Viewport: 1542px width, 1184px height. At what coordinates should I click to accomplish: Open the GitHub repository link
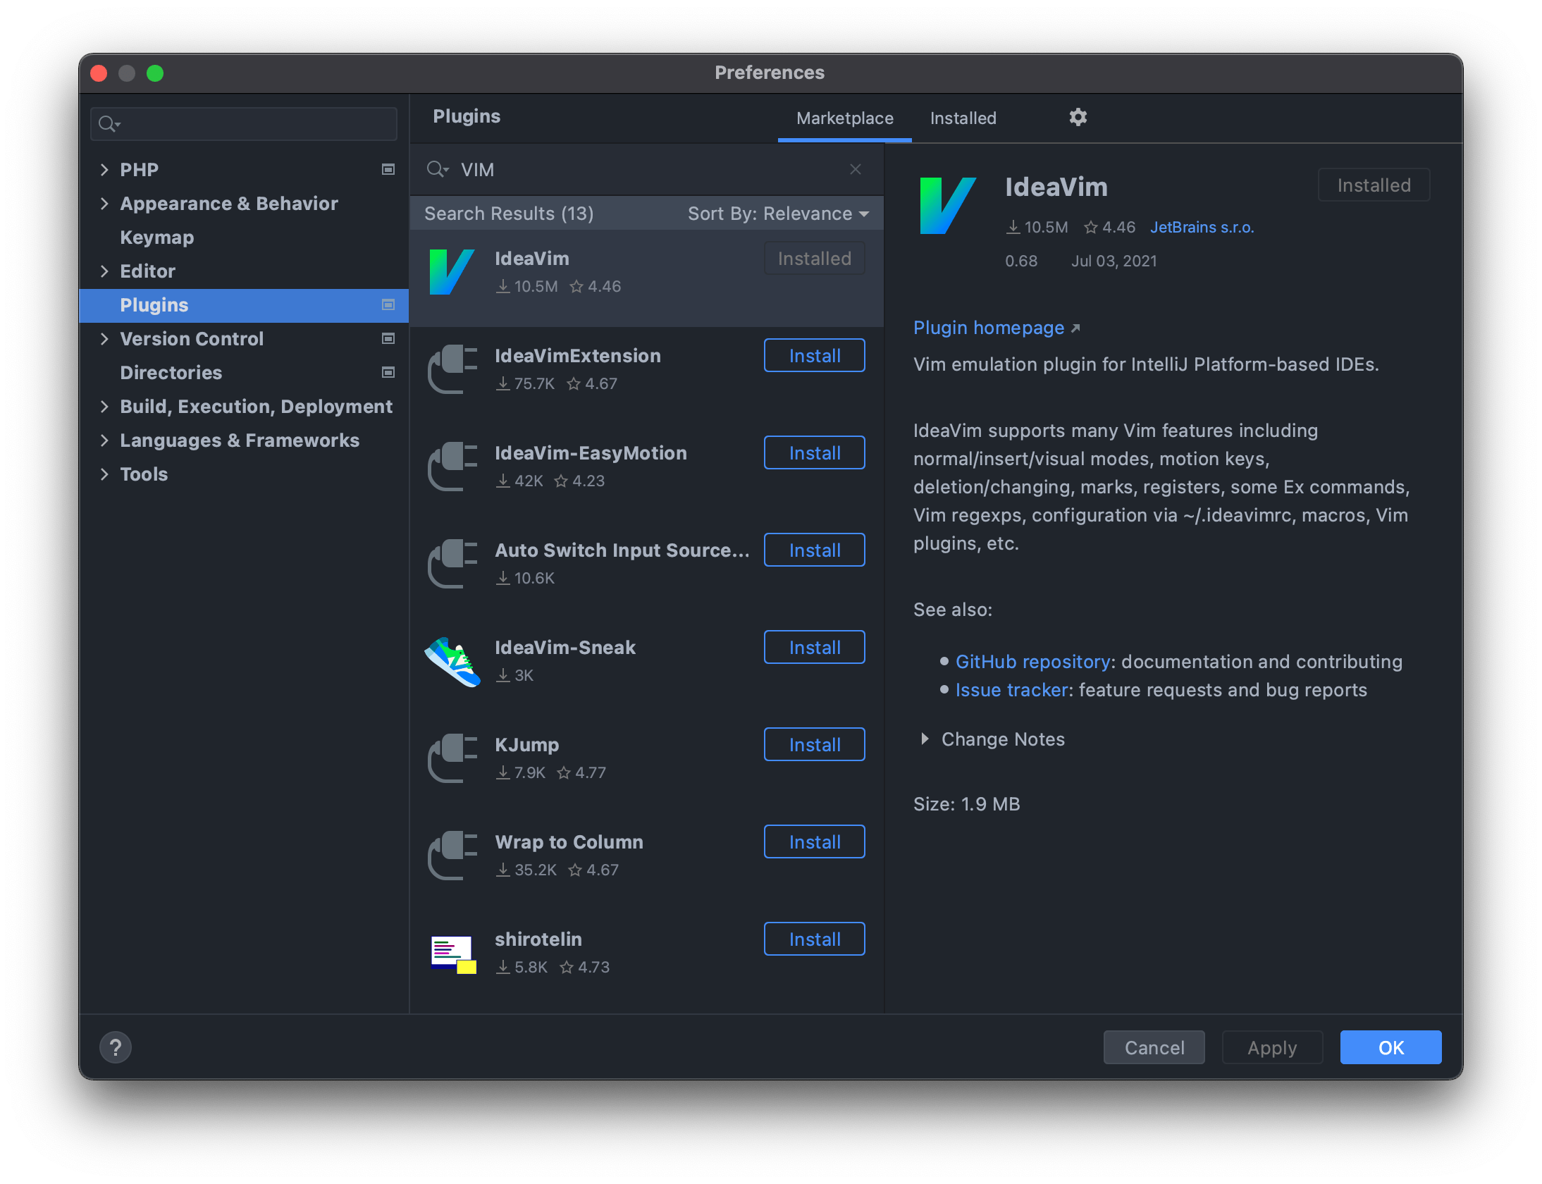pos(1032,662)
